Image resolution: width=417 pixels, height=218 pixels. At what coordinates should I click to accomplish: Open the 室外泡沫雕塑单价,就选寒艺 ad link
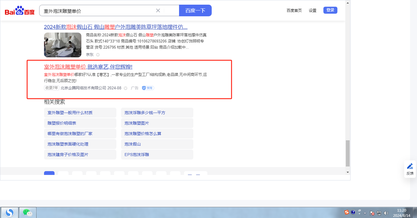pyautogui.click(x=88, y=67)
